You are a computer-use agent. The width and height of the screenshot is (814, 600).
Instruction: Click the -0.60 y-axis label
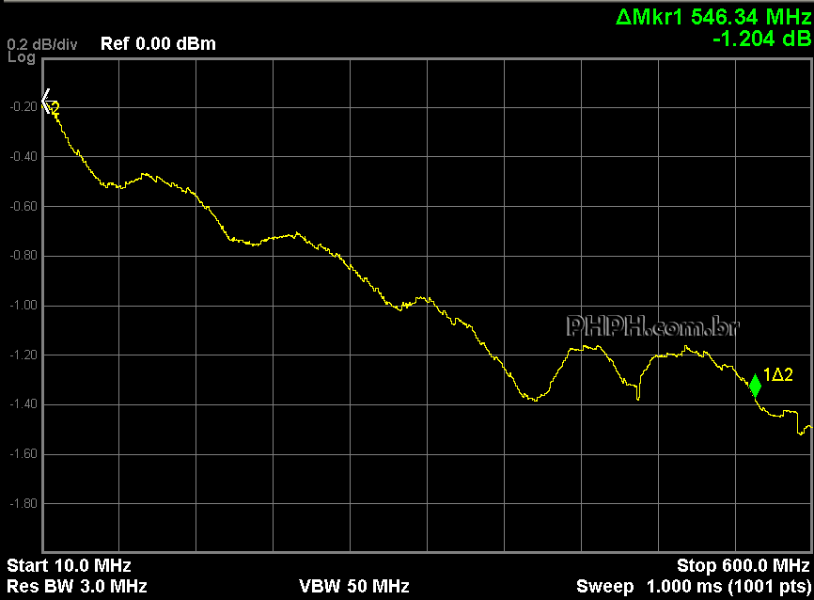click(23, 206)
